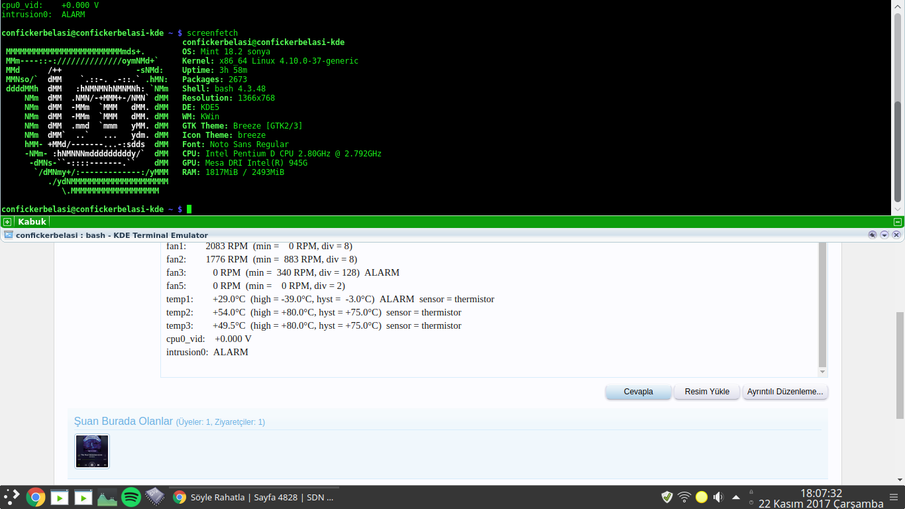Launch Google Chrome from the taskbar
905x509 pixels.
pos(36,497)
